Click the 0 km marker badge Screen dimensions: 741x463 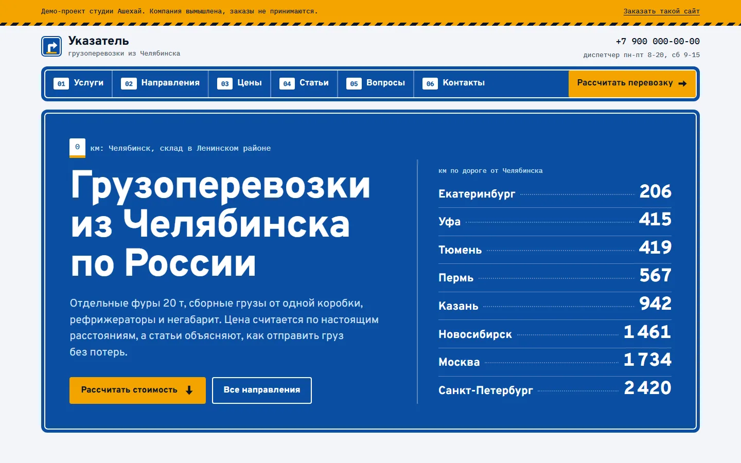(78, 148)
